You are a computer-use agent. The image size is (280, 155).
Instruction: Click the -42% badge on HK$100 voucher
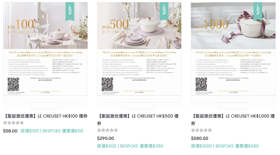coord(70,11)
